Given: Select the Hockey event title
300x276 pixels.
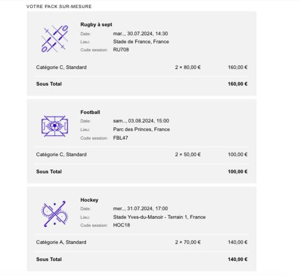Looking at the screenshot, I should click(89, 200).
